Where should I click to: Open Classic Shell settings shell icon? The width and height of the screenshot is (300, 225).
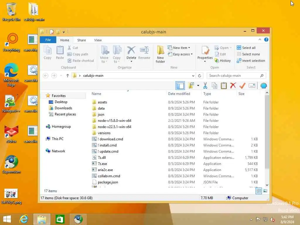click(x=264, y=86)
